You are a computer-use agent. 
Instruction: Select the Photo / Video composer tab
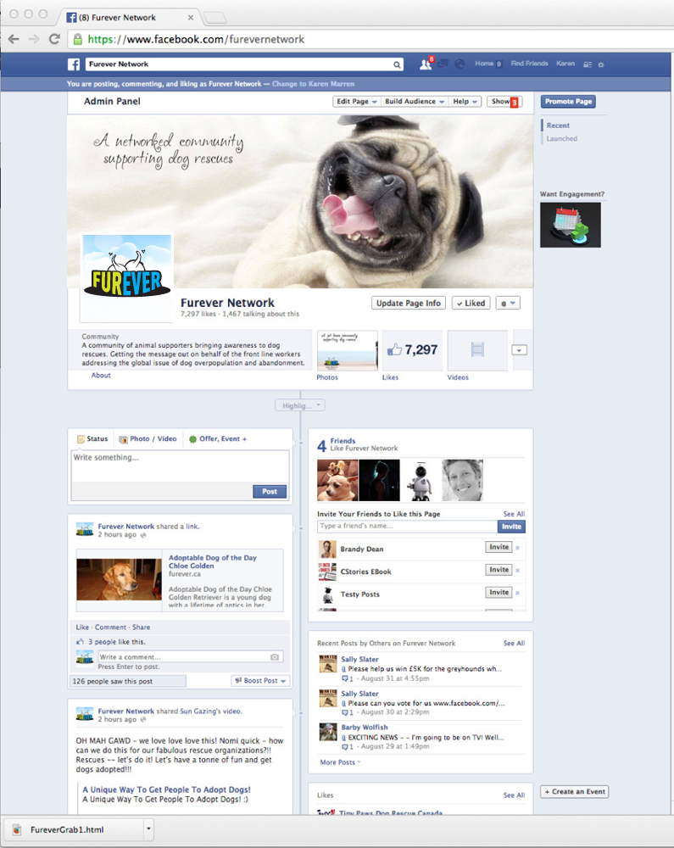148,438
